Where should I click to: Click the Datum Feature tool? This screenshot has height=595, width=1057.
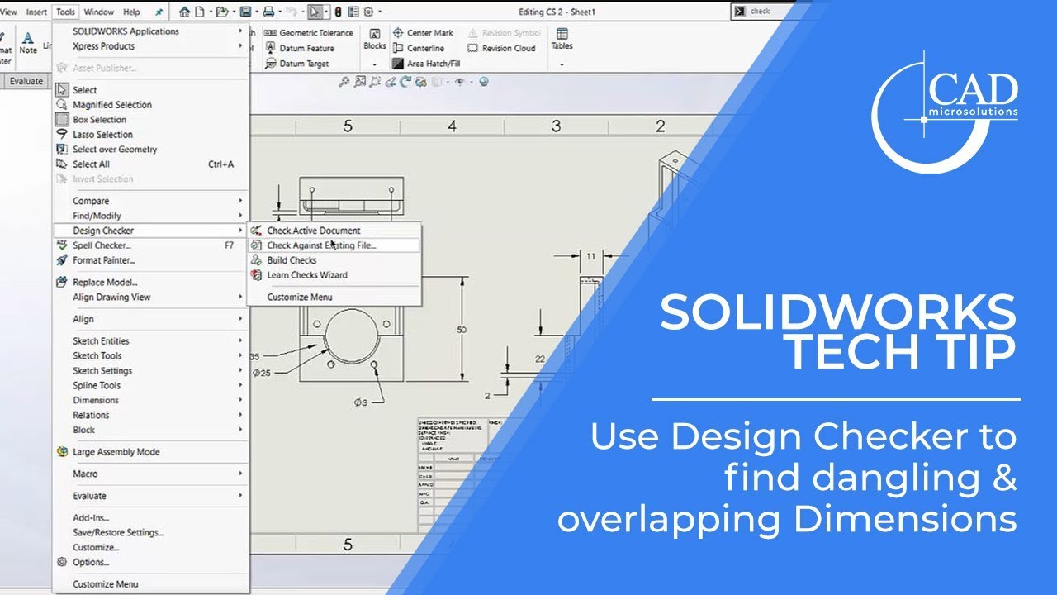[300, 48]
